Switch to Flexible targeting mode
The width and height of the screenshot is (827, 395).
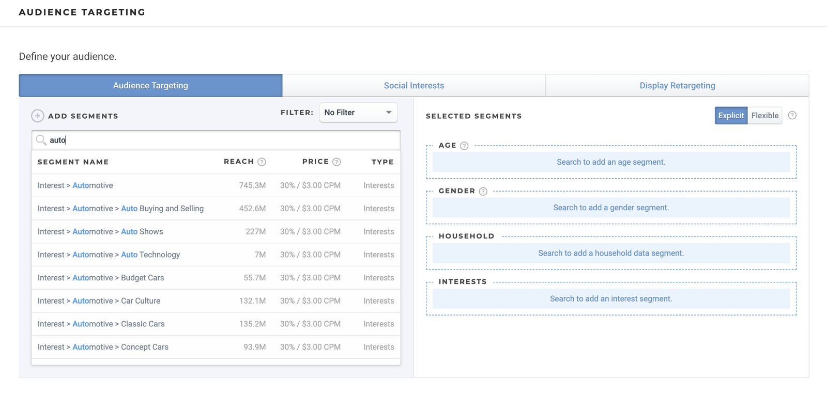(x=764, y=116)
